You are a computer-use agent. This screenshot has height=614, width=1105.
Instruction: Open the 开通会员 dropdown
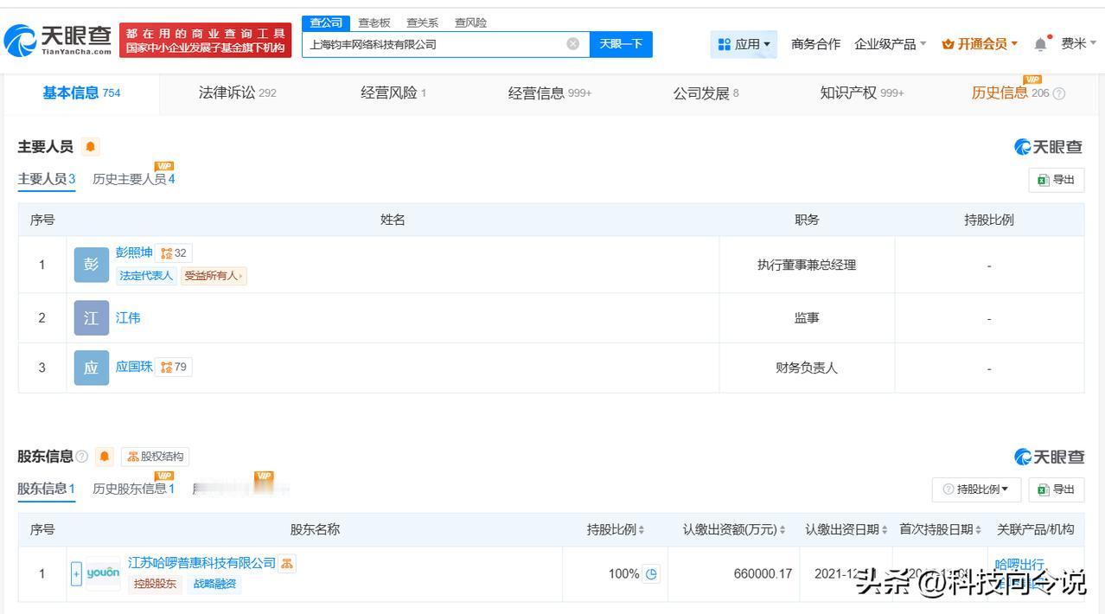tap(980, 44)
